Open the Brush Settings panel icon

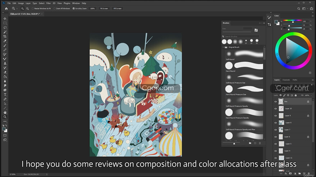coord(269,18)
